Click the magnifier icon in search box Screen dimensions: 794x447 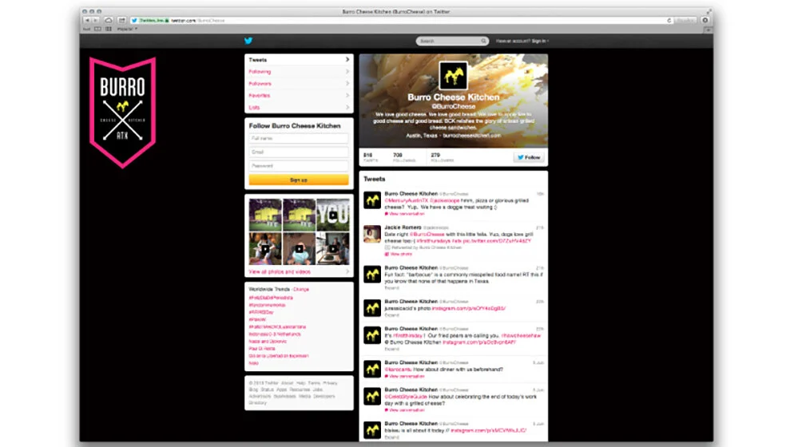pyautogui.click(x=483, y=41)
